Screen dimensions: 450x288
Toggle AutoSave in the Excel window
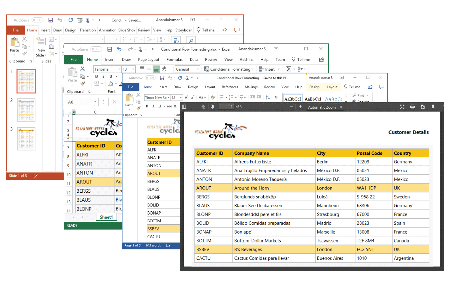tap(96, 49)
